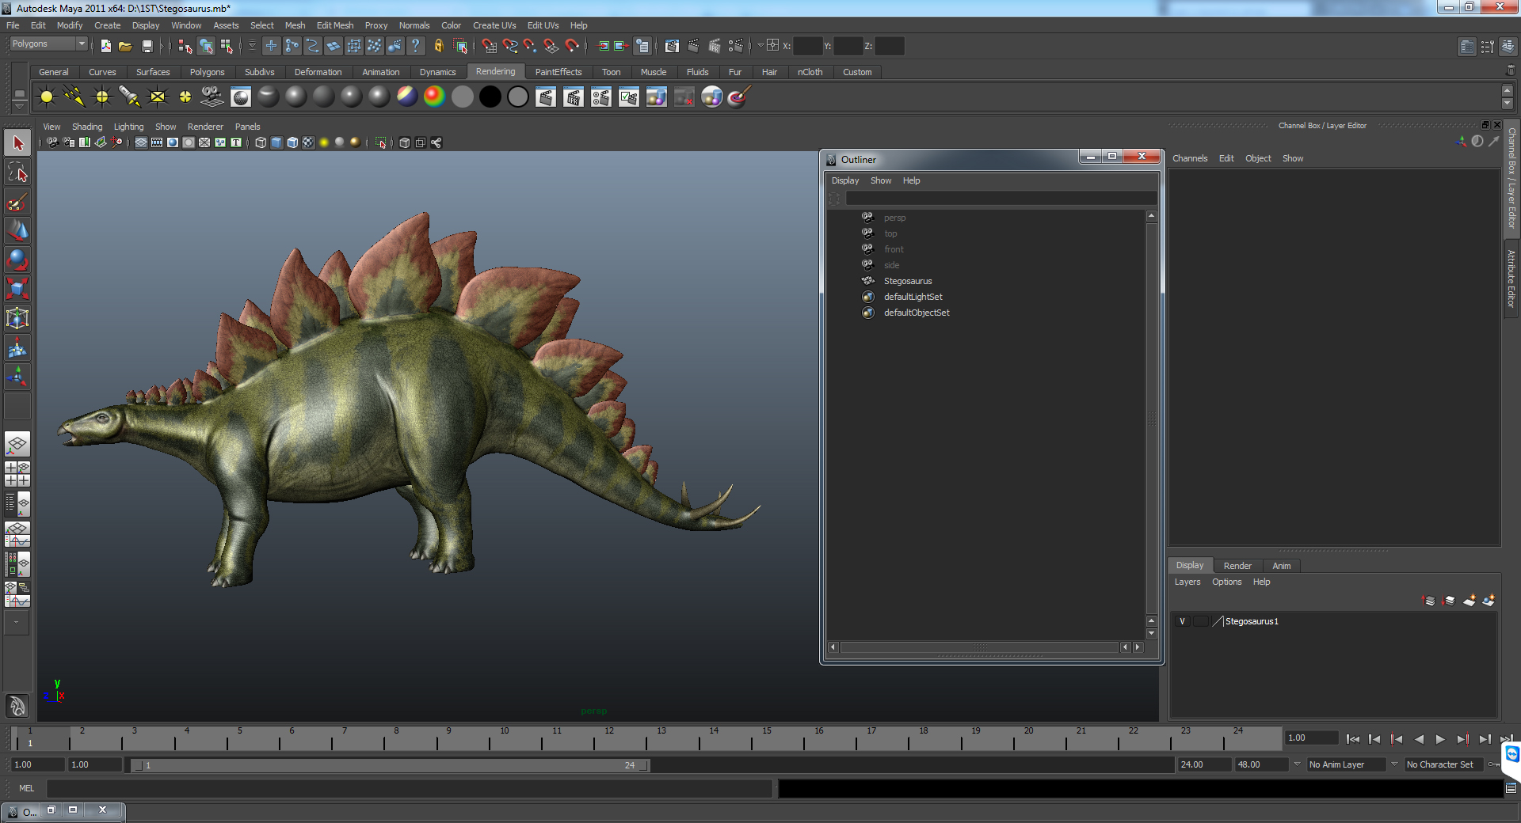Assign the ramp shader rainbow sphere

(x=435, y=97)
